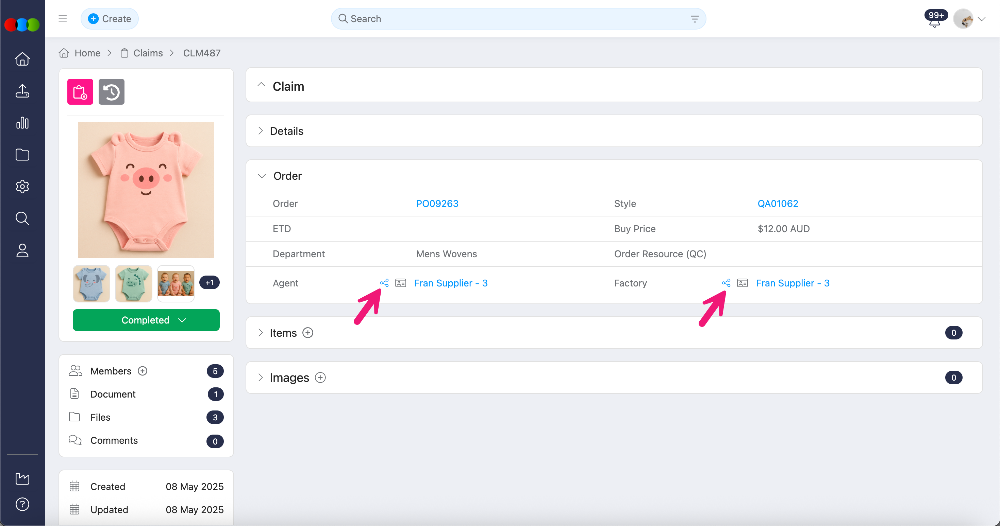Screen dimensions: 1000x526
Task: Click the search filter icon
Action: click(695, 19)
